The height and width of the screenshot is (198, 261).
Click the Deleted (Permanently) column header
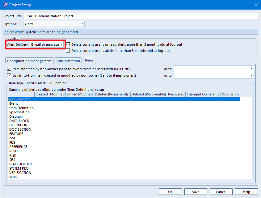112,94
